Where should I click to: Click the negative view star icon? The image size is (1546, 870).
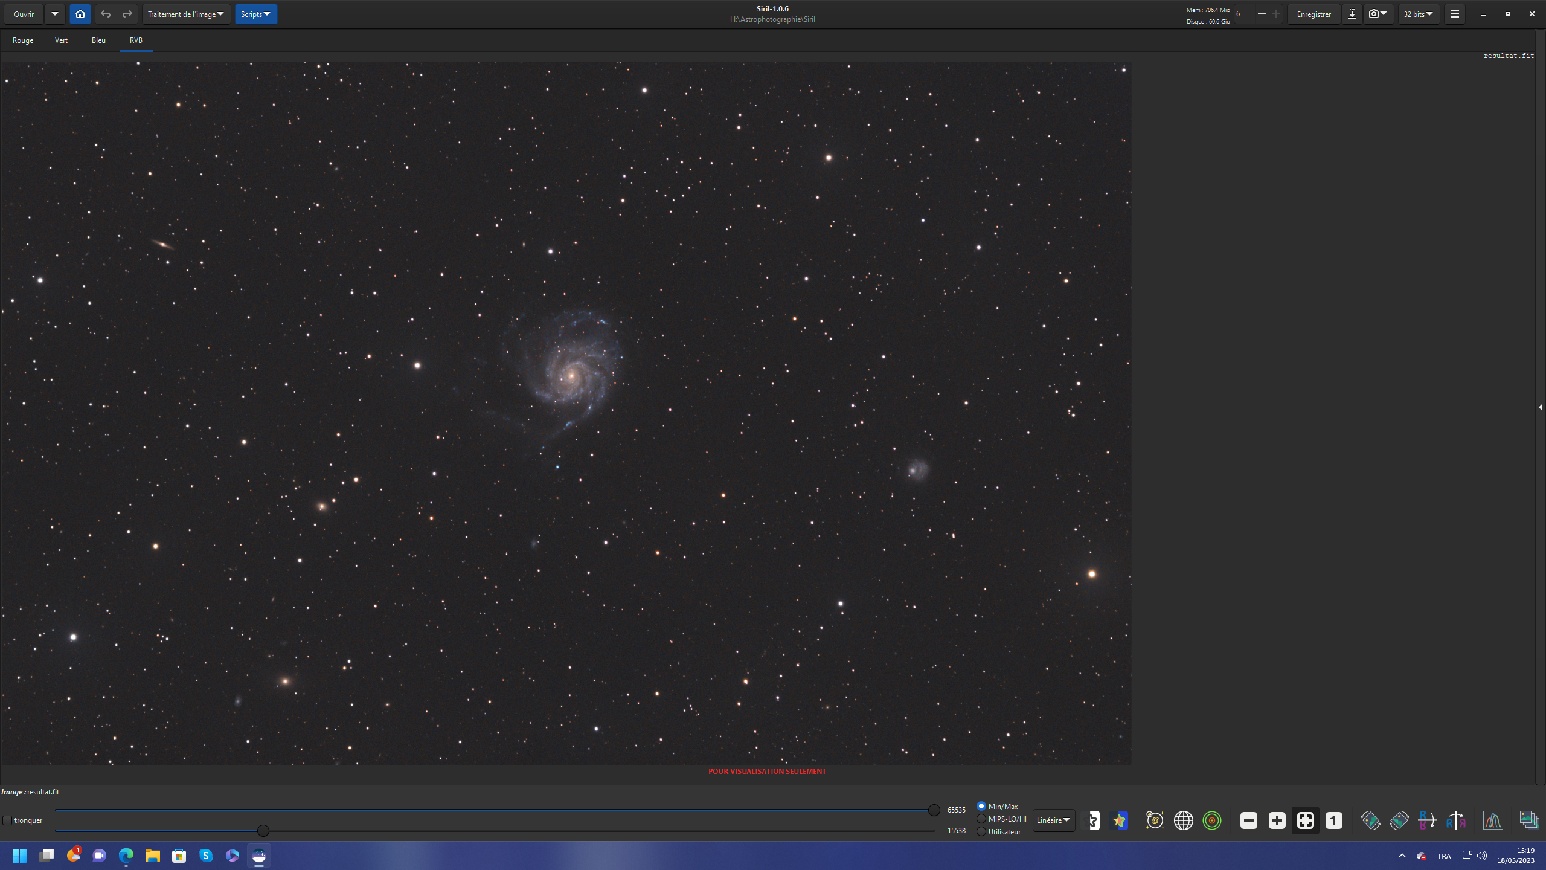click(x=1094, y=820)
